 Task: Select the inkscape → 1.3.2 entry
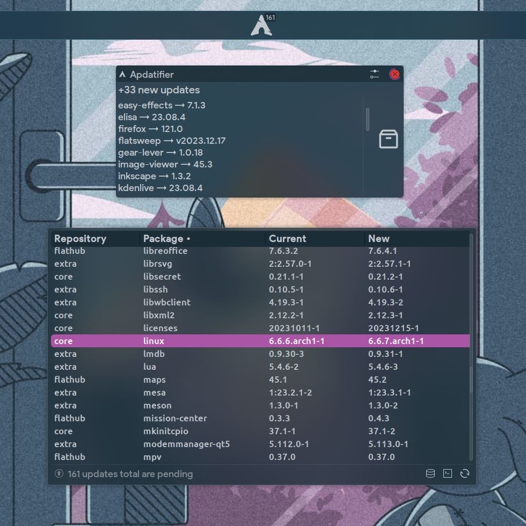155,176
